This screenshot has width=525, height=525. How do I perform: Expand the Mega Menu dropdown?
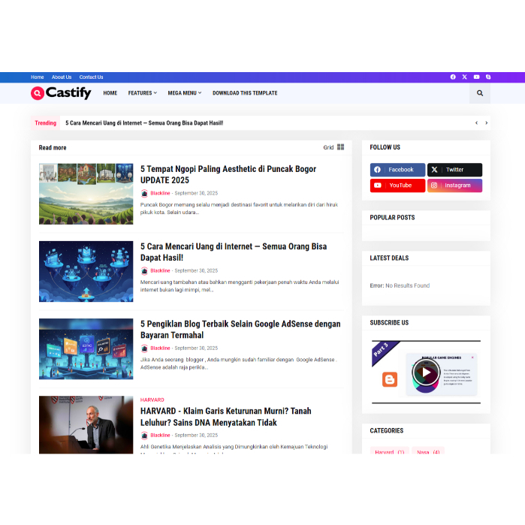point(185,93)
